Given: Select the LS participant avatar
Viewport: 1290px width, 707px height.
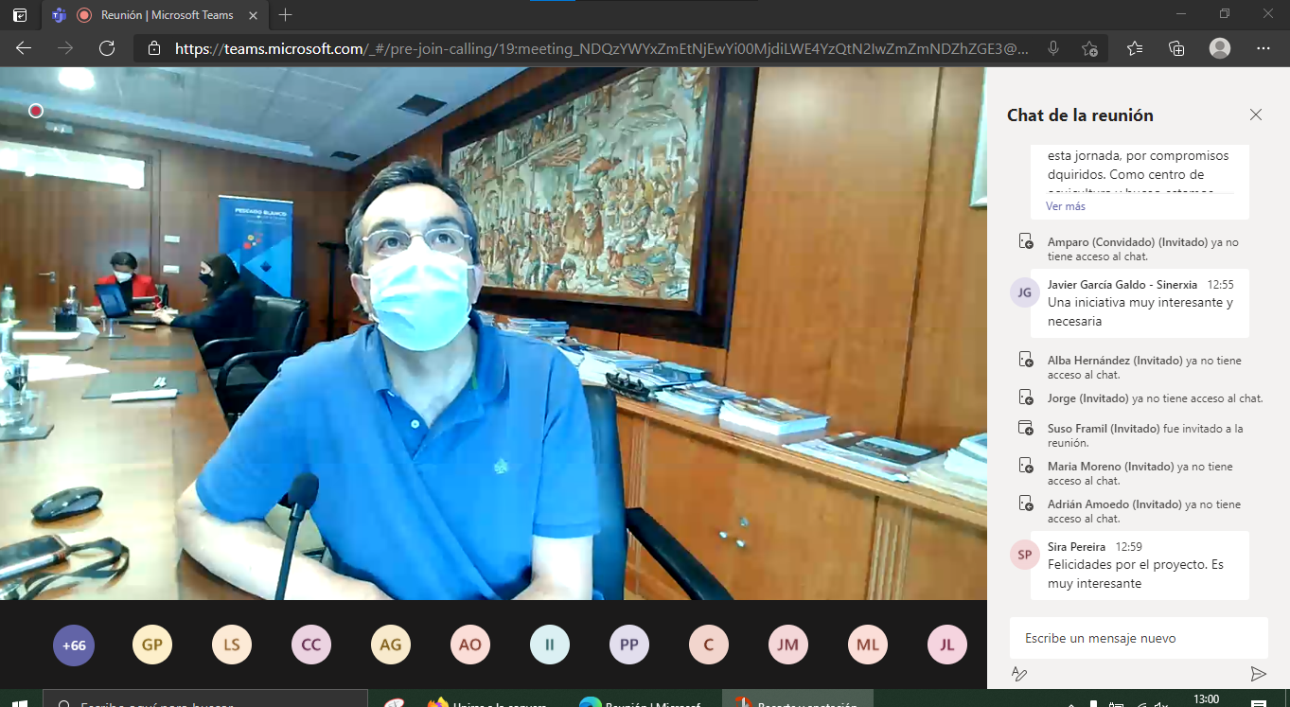Looking at the screenshot, I should [x=232, y=645].
